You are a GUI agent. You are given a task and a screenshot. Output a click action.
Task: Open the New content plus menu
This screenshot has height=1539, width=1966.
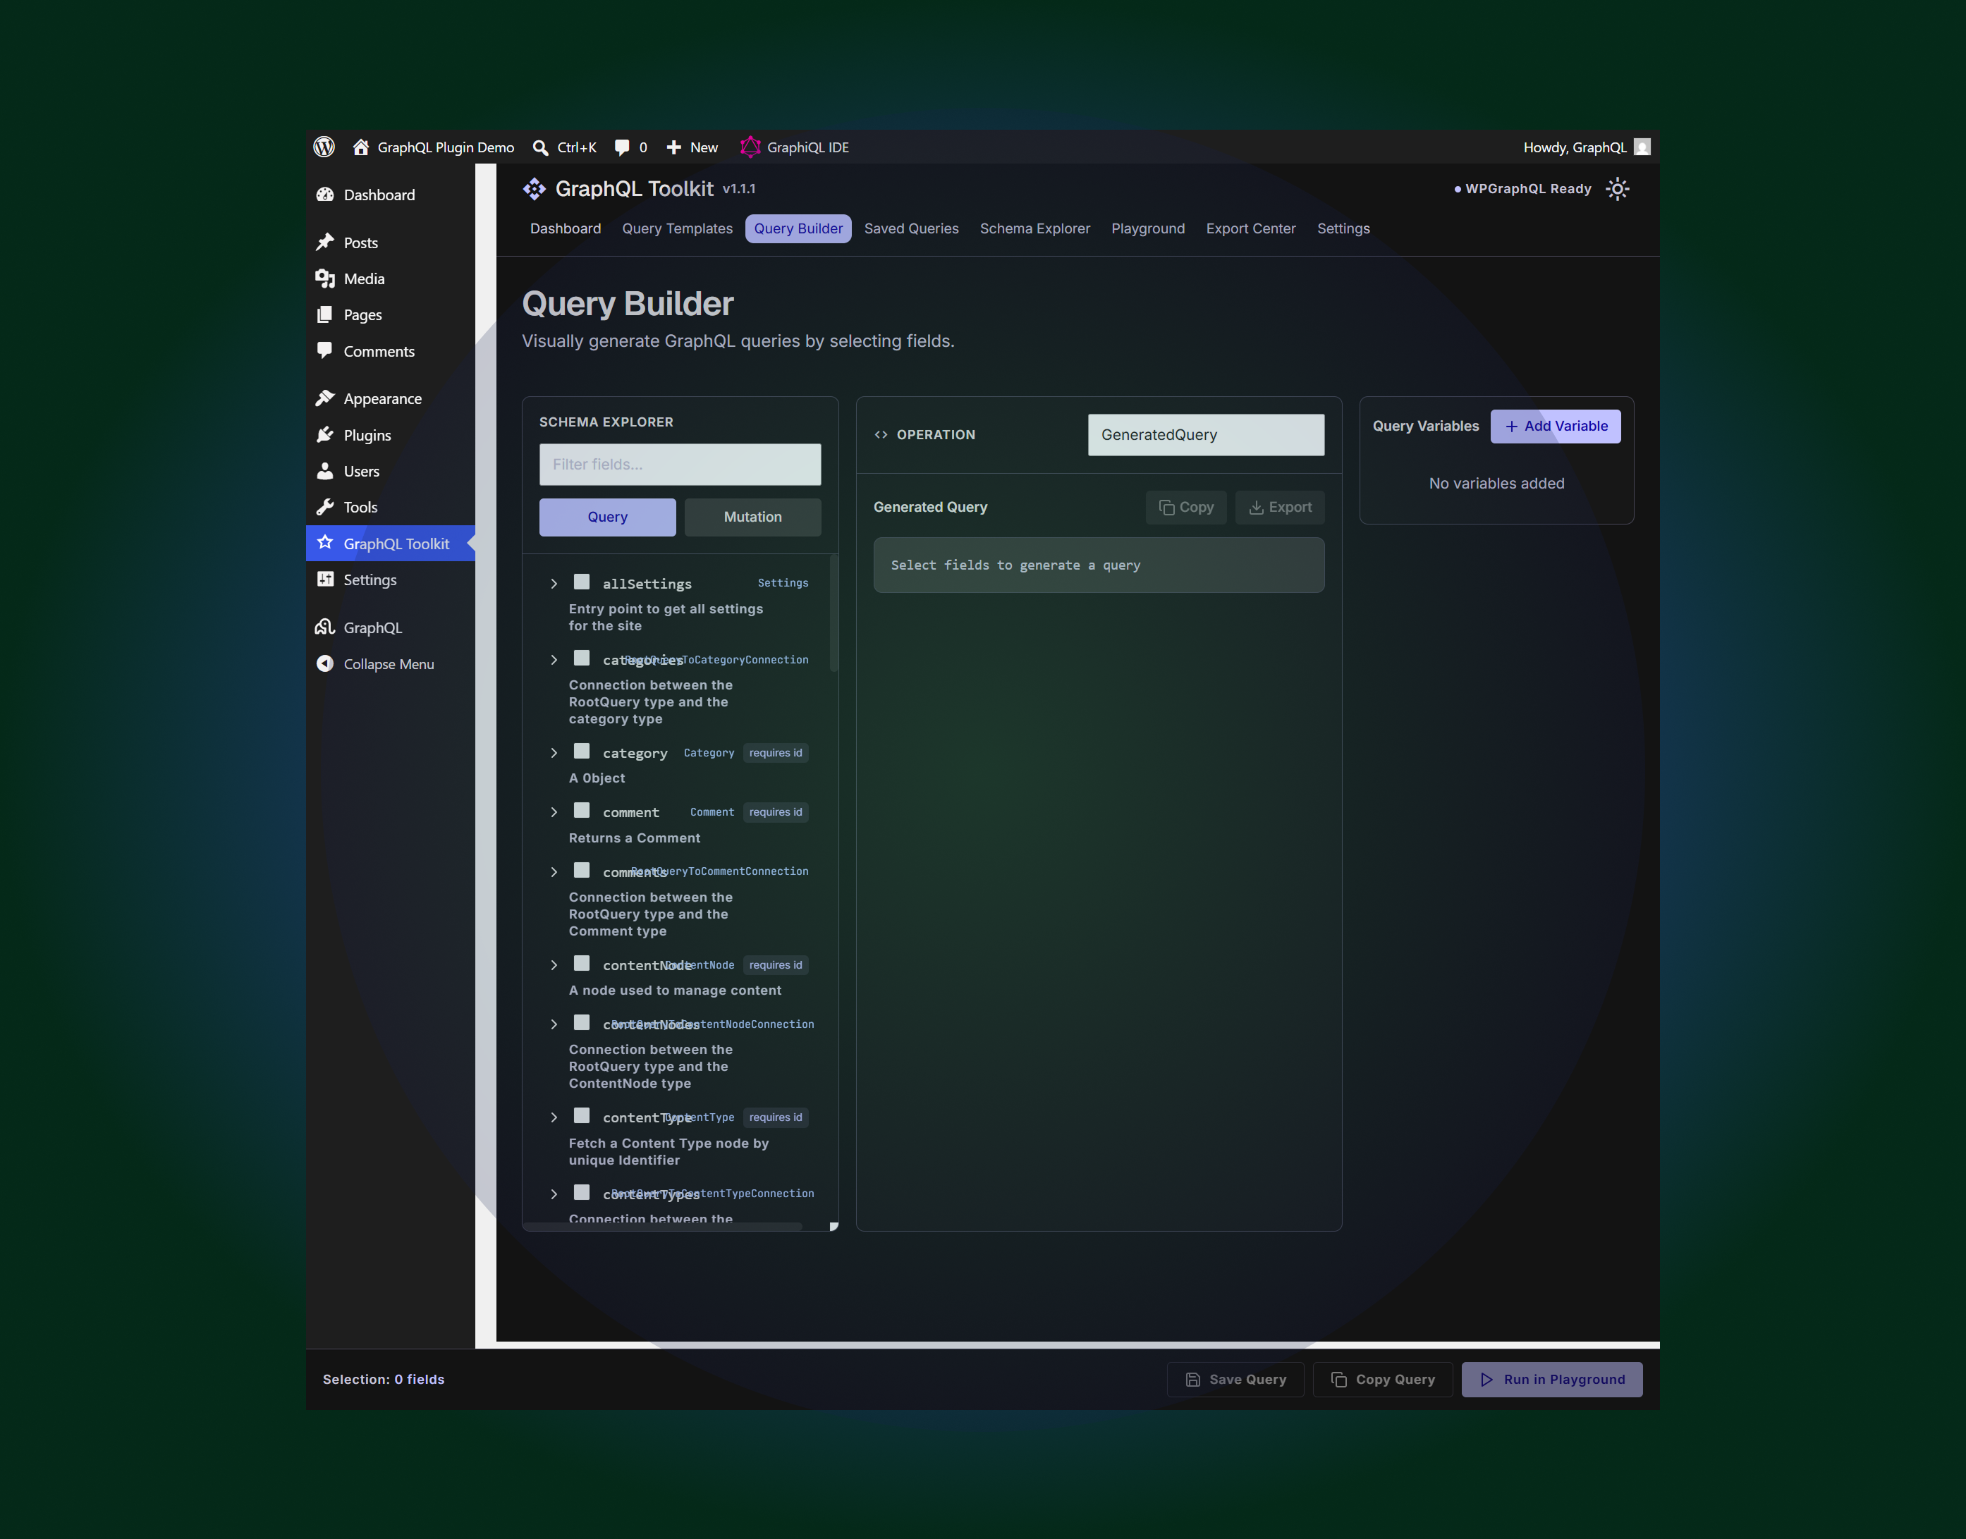691,147
